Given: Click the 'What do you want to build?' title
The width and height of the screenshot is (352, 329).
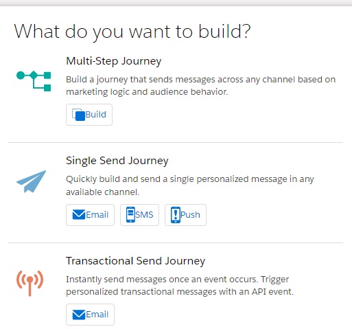Looking at the screenshot, I should click(132, 32).
